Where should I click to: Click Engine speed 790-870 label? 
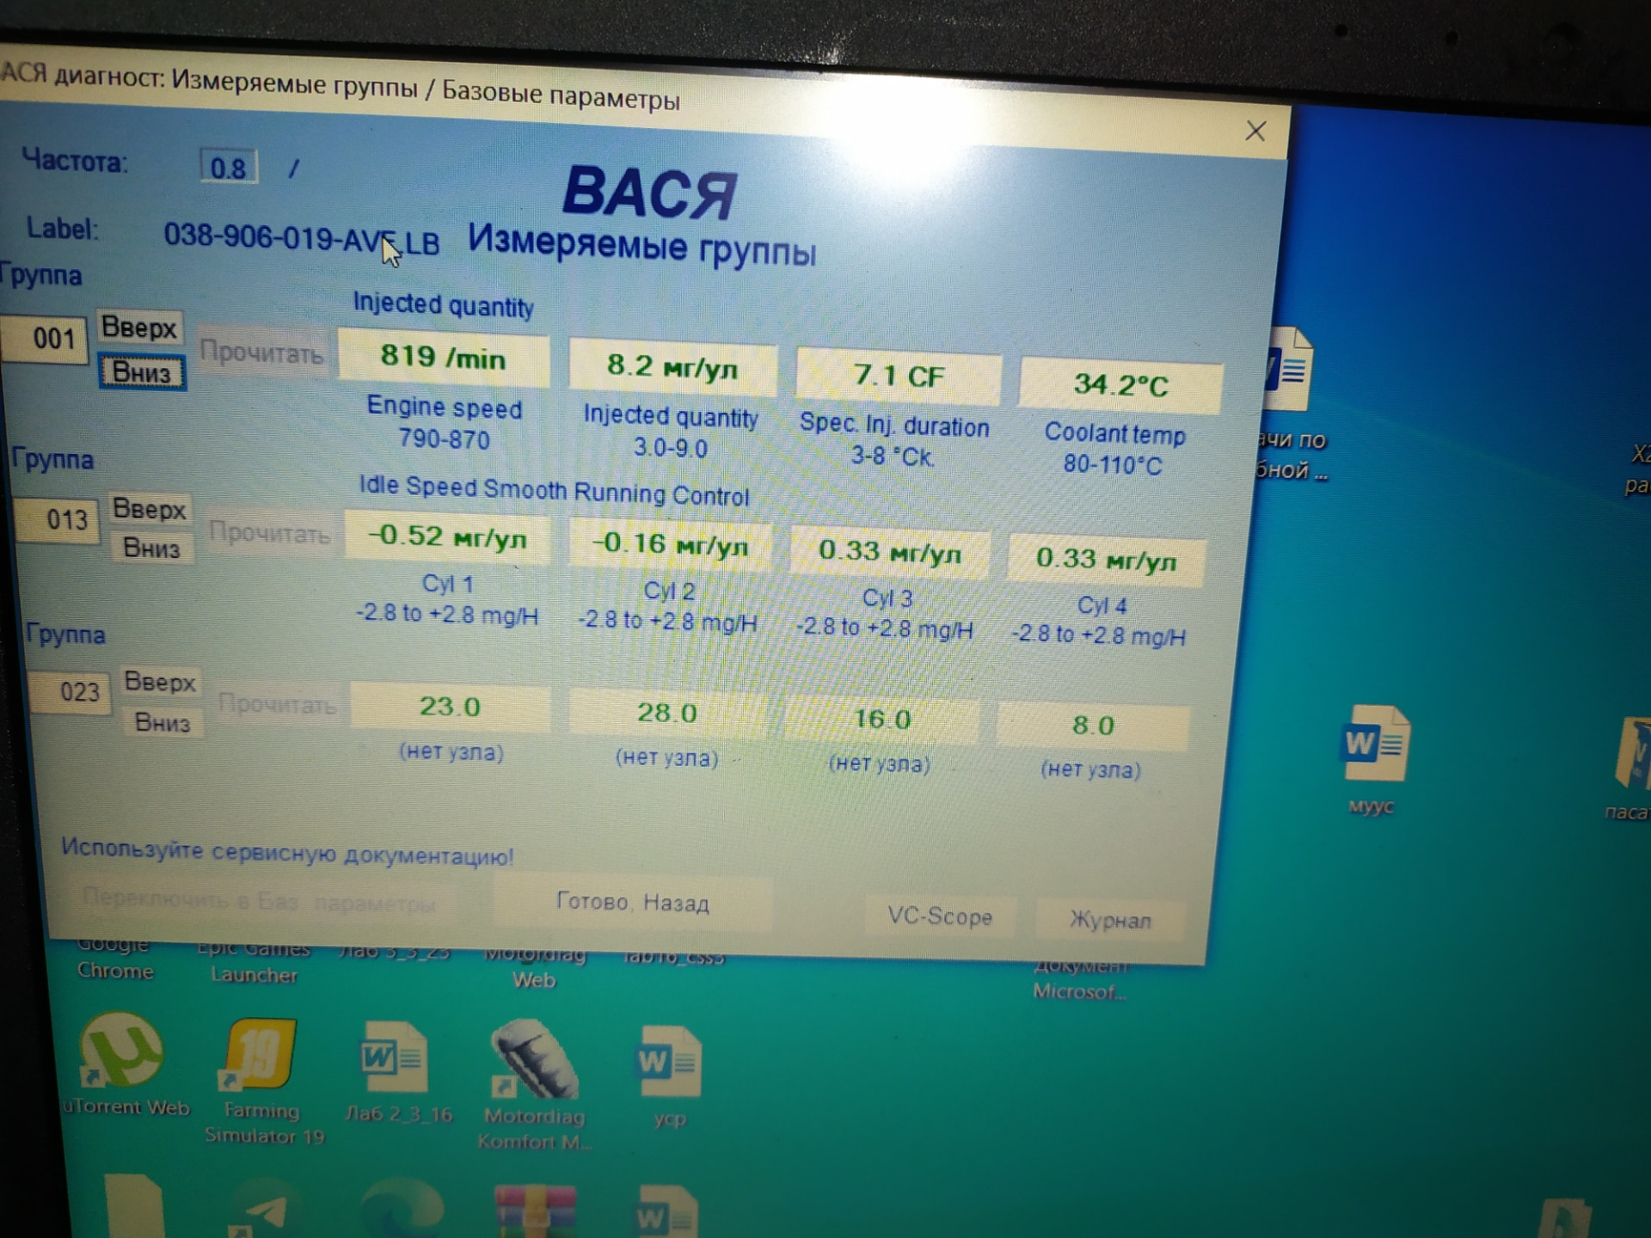(x=444, y=423)
